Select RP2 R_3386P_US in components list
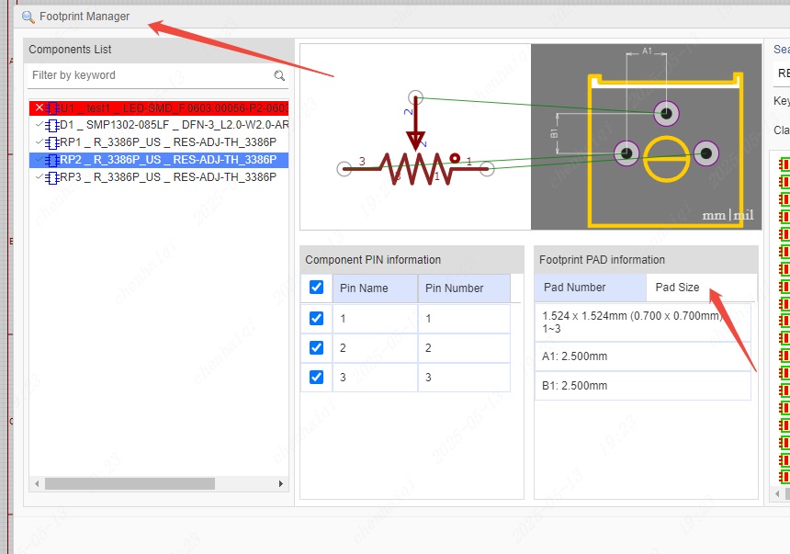Viewport: 790px width, 554px height. coord(167,160)
